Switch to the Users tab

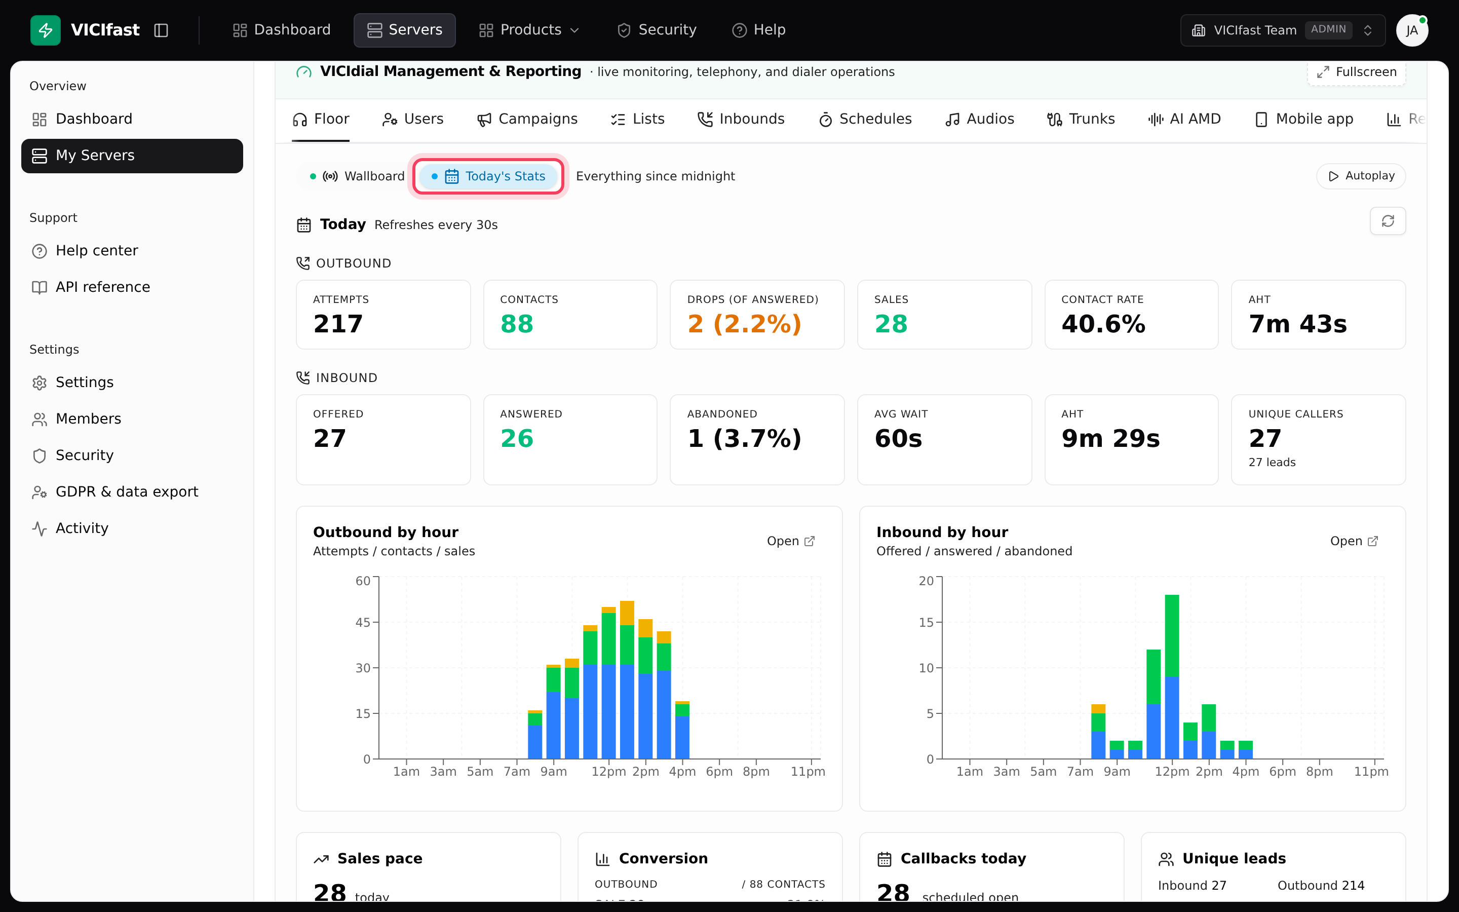(413, 120)
